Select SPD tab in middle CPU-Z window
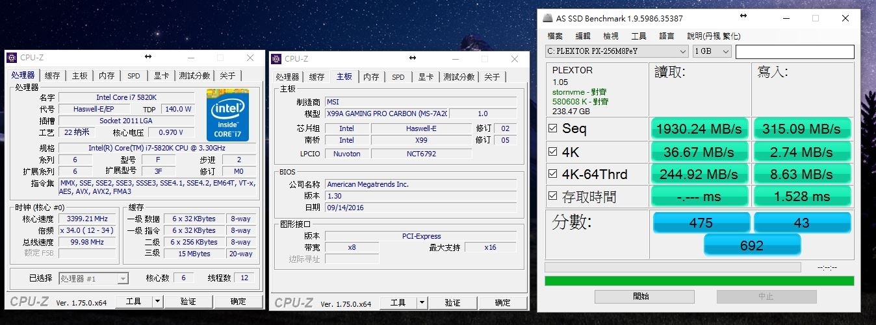876x325 pixels. (x=398, y=77)
